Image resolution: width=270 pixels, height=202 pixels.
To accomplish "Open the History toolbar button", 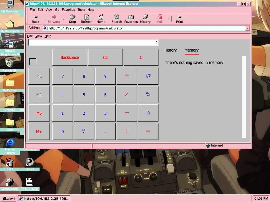I will pos(145,19).
